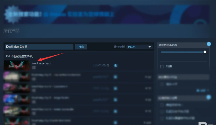Enable the 特惠 special offers checkbox
This screenshot has height=125, width=216.
162,66
